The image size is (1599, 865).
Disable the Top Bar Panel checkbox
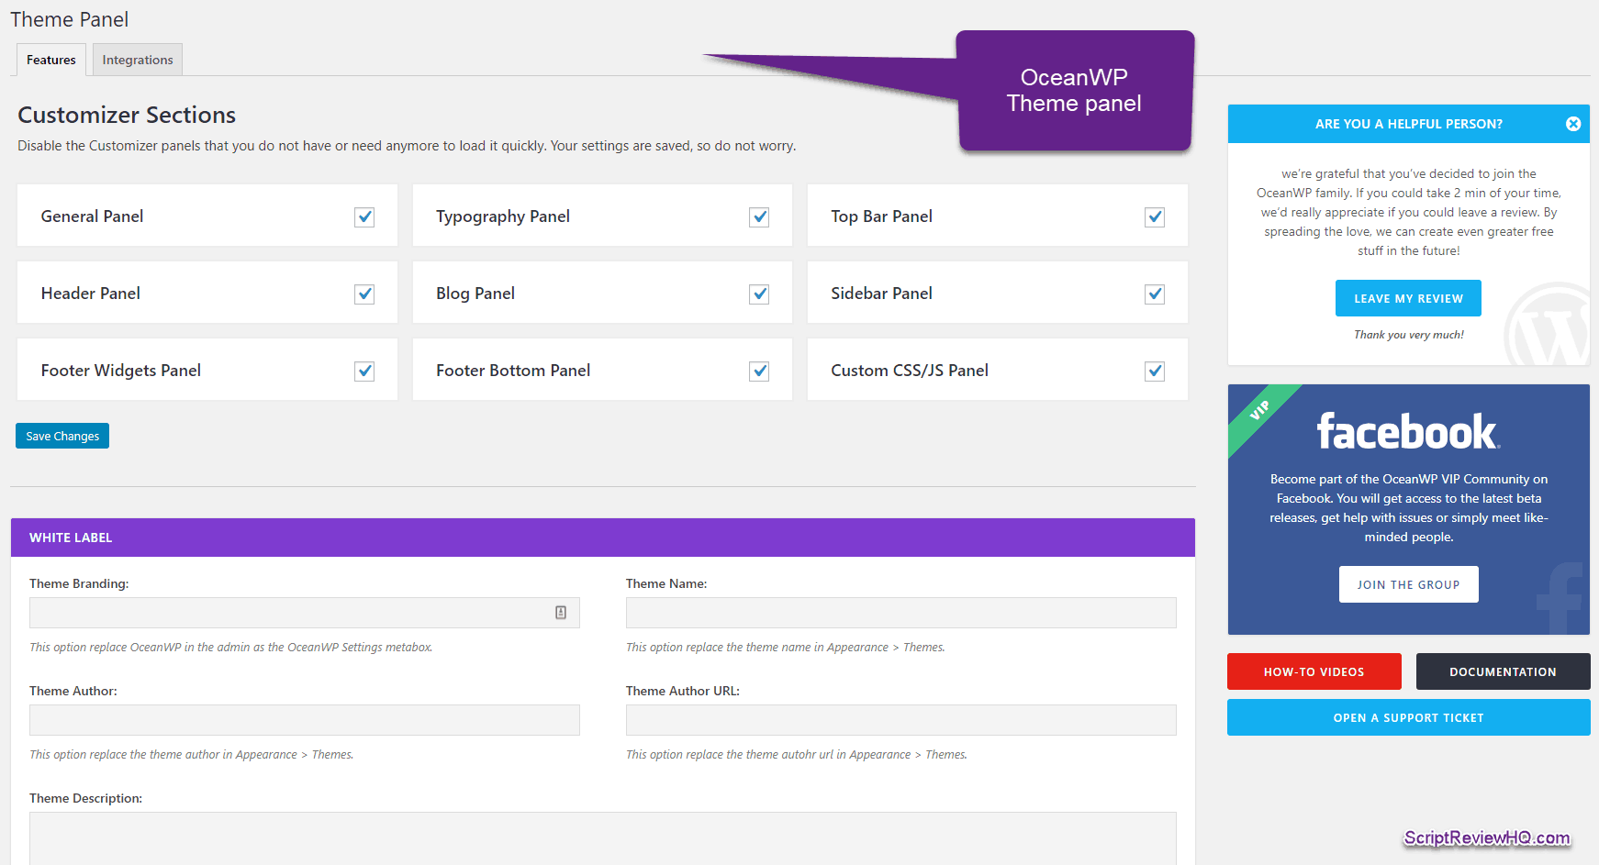[1155, 216]
